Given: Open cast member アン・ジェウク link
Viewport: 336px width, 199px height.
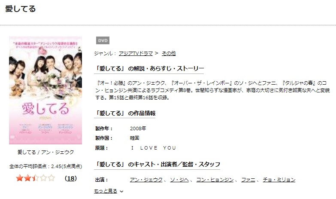Looking at the screenshot, I should 146,180.
